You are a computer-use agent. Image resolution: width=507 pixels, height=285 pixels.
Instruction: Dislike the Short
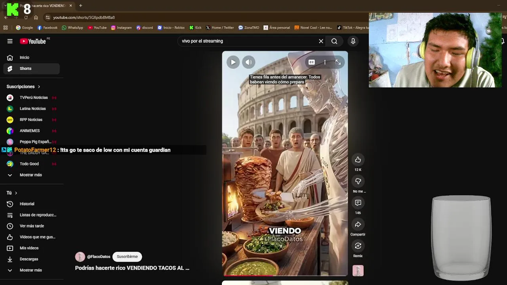[358, 181]
